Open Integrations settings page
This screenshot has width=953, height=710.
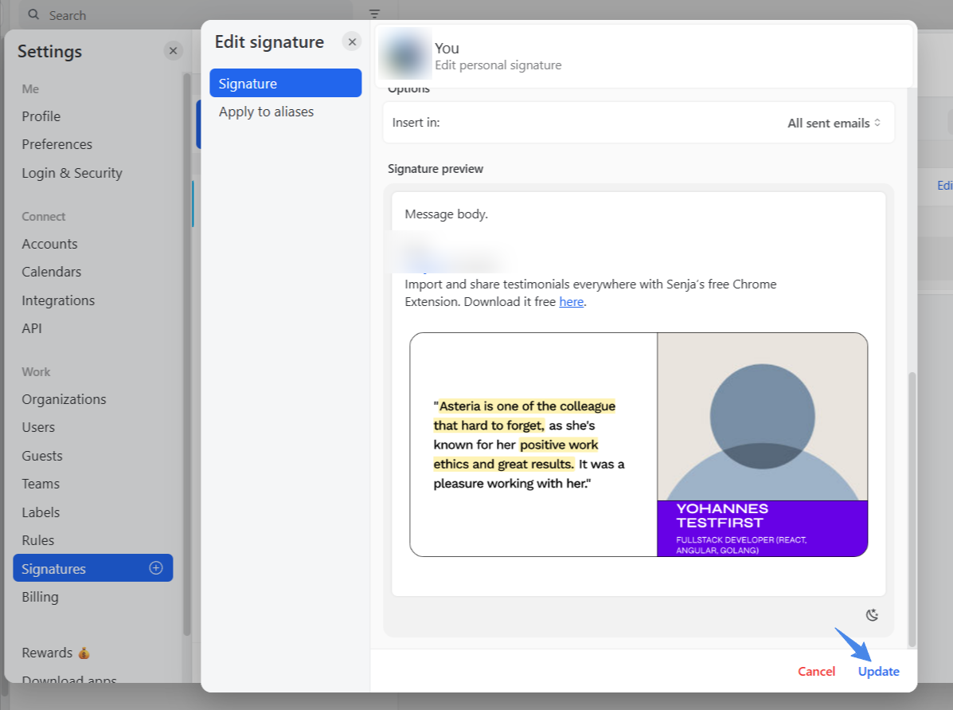click(58, 300)
